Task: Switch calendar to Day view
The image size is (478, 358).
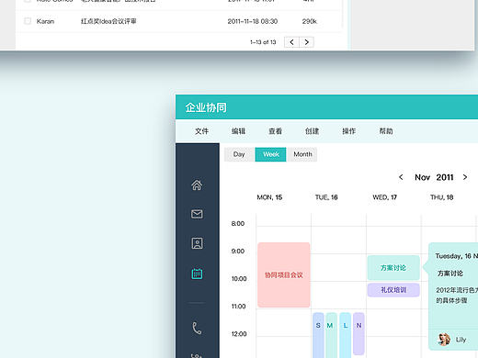Action: (x=239, y=154)
